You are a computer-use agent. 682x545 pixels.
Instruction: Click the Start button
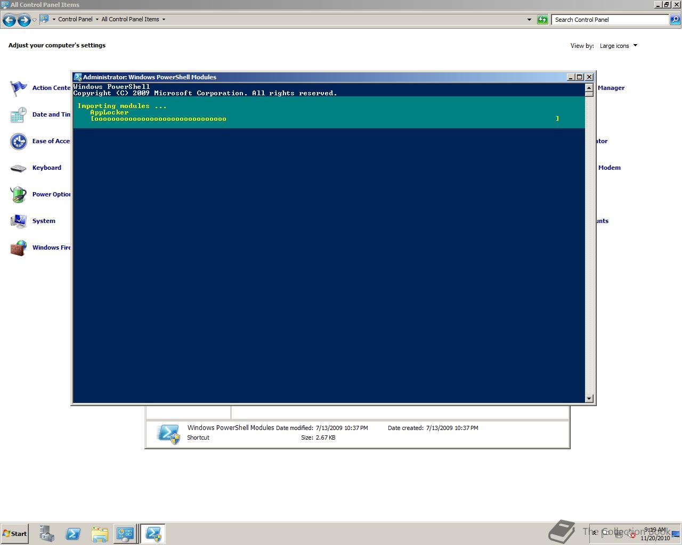click(x=14, y=534)
